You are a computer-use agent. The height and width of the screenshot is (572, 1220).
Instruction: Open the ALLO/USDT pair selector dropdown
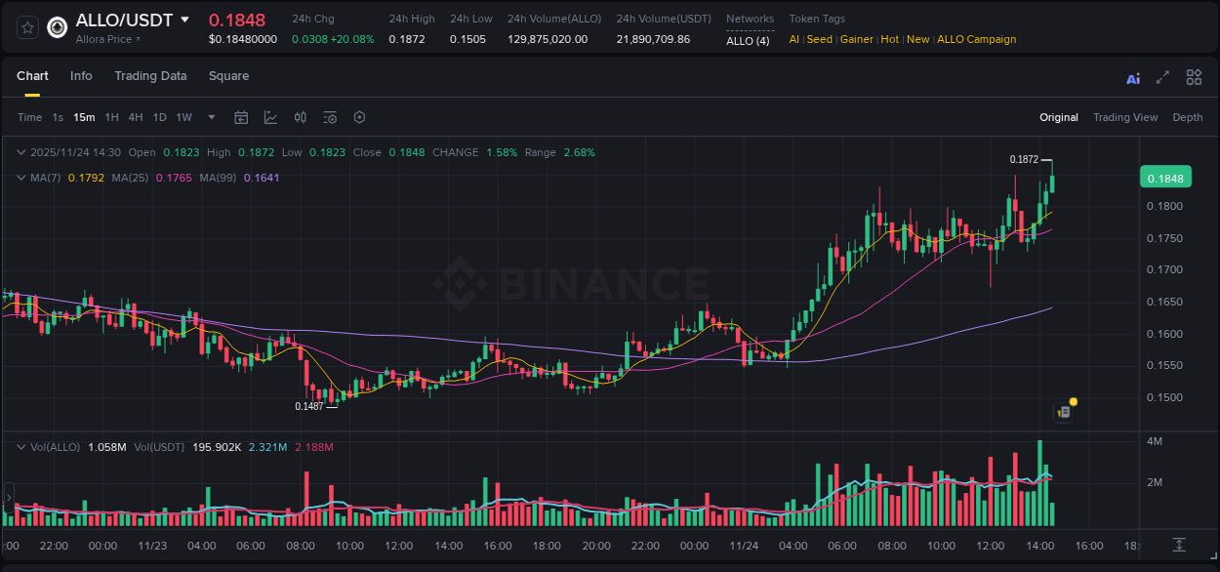(x=183, y=20)
